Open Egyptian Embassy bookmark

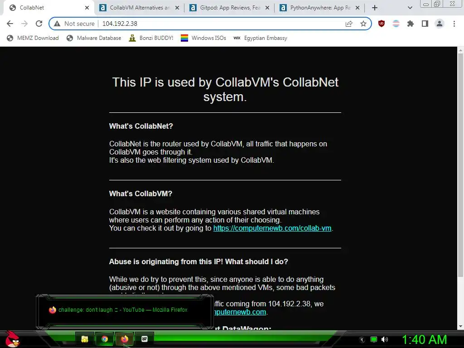click(260, 38)
